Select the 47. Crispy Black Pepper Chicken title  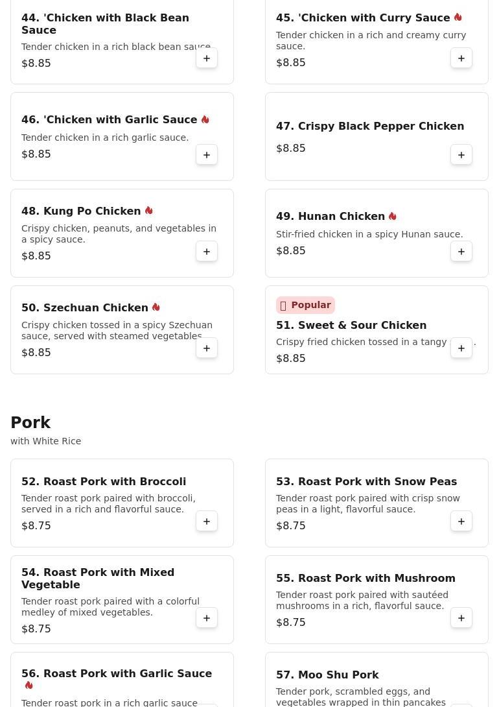[370, 126]
